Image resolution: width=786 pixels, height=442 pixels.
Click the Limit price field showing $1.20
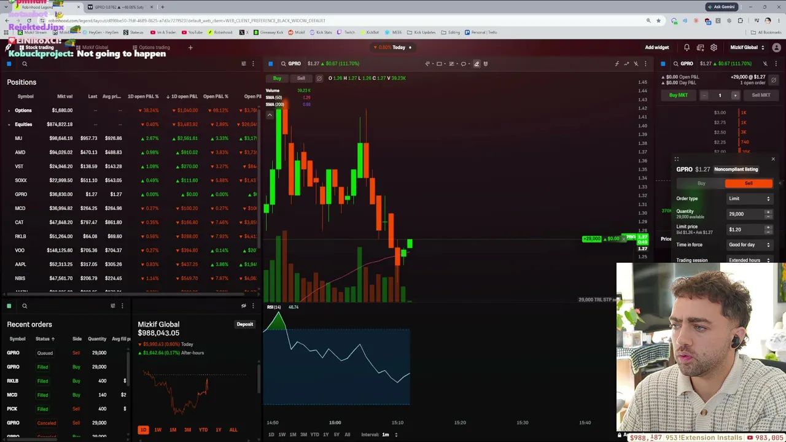(x=749, y=230)
